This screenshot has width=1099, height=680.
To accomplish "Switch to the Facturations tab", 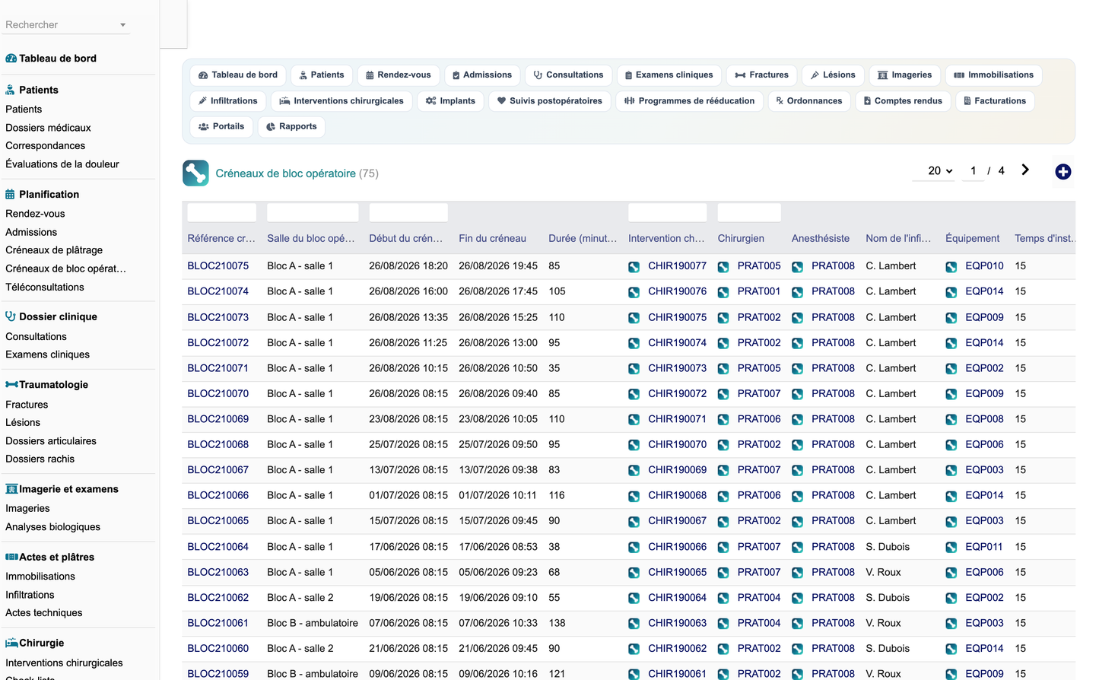I will pos(994,101).
